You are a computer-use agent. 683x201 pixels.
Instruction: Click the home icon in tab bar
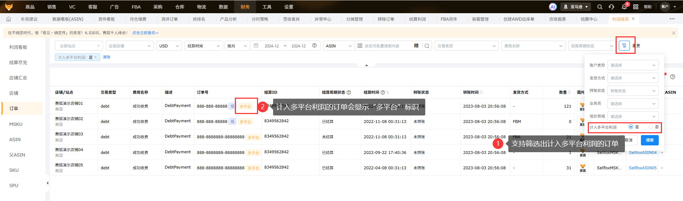point(9,19)
